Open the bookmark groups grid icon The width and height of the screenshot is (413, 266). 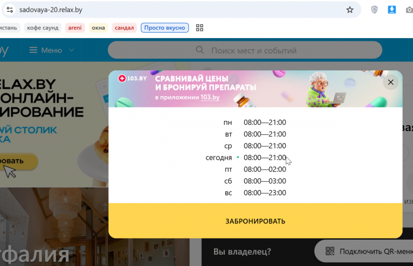[200, 27]
